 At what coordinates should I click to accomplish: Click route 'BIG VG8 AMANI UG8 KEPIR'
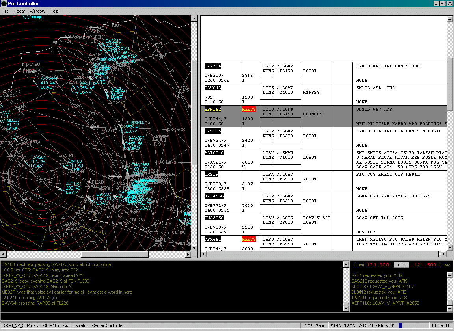tap(388, 174)
